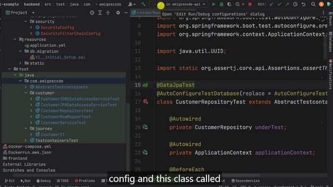Select External Libraries node
Viewport: 333px width, 187px height.
click(x=24, y=164)
